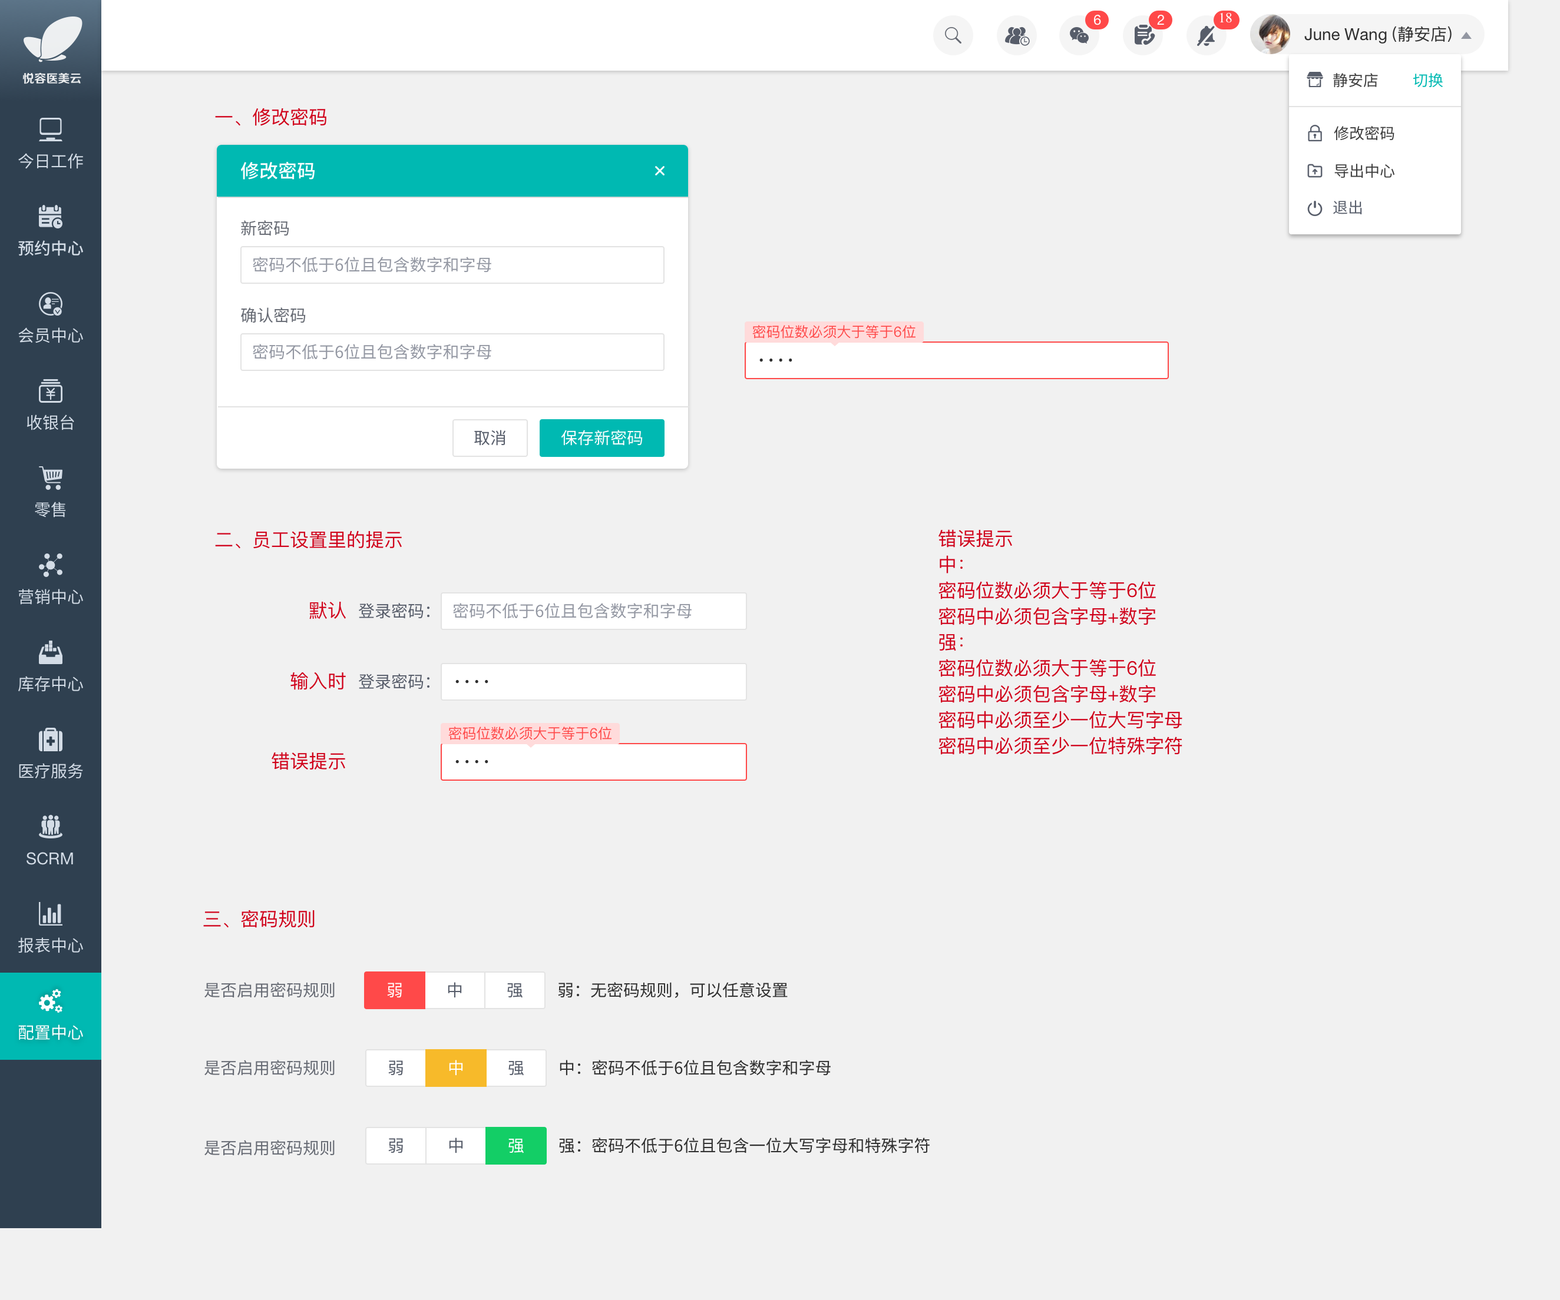The height and width of the screenshot is (1300, 1560).
Task: Select 配置中心 in the sidebar
Action: coord(51,1016)
